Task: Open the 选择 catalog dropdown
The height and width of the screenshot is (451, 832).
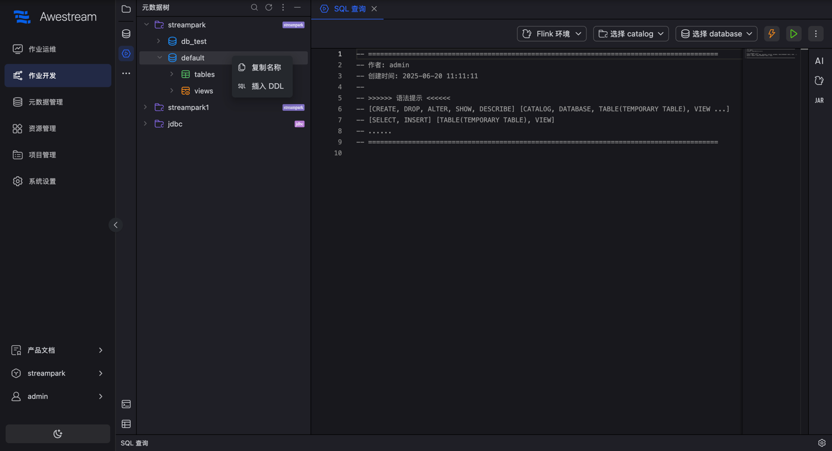Action: tap(630, 34)
